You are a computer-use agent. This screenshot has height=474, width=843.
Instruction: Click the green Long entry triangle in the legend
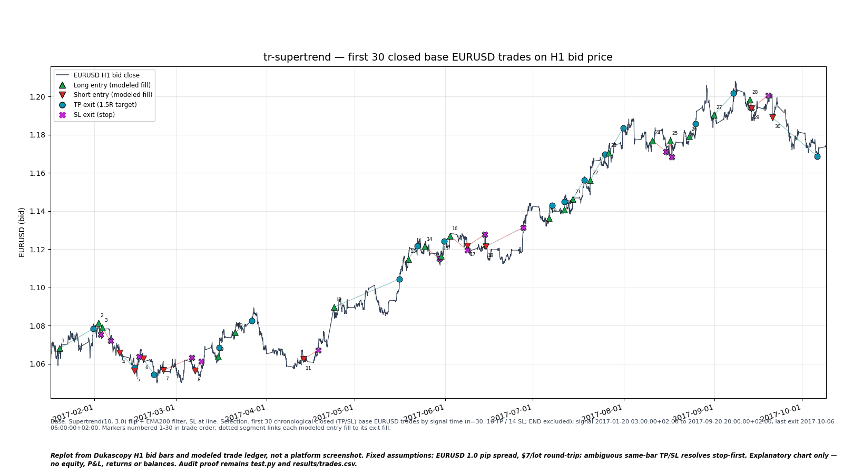click(x=62, y=85)
